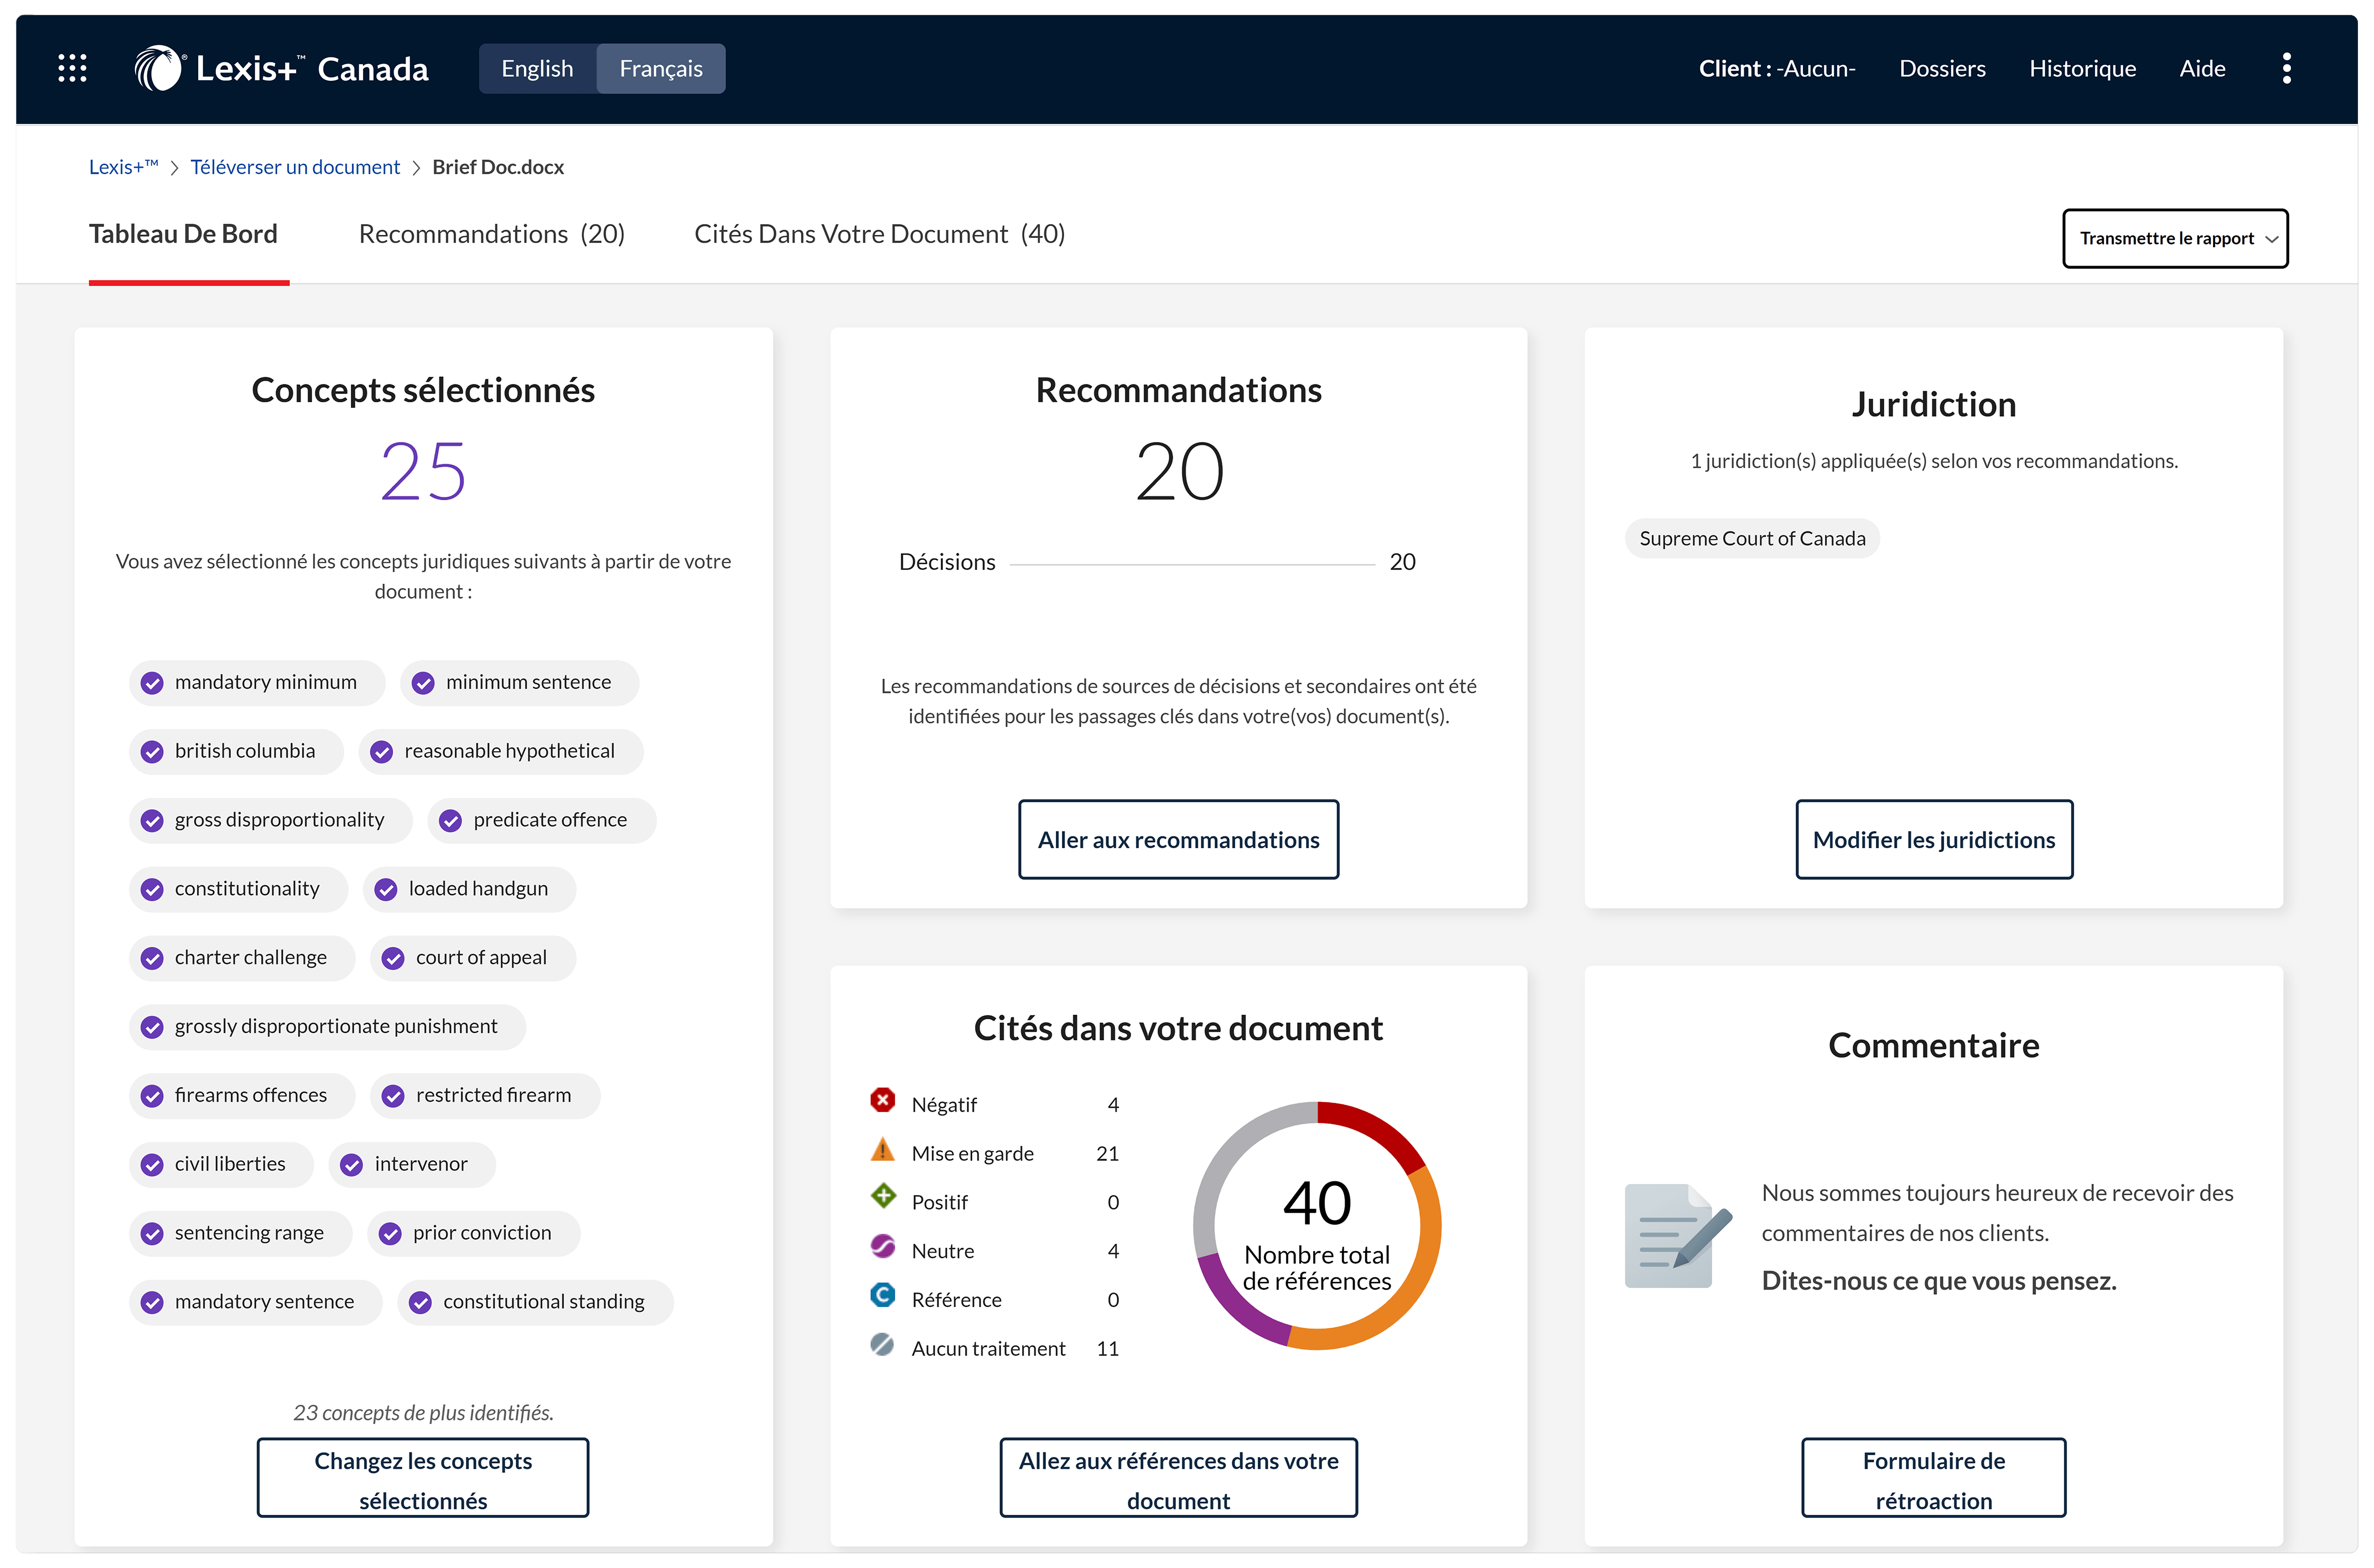Screen dimensions: 2374x1568
Task: Follow the Téléverser un document breadcrumb link
Action: click(295, 167)
